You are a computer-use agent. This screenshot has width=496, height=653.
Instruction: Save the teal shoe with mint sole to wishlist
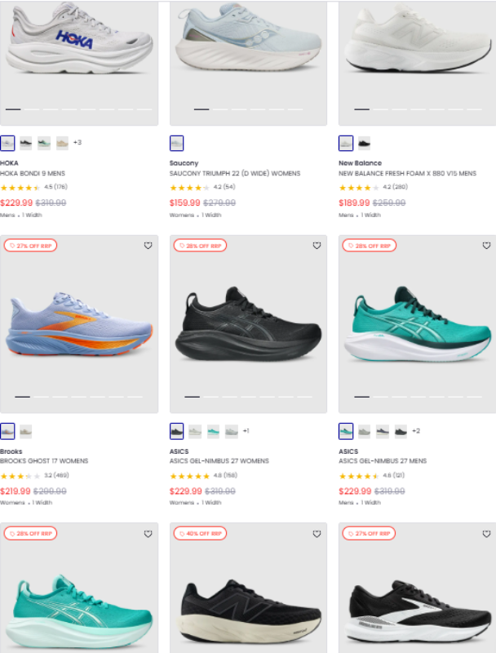(148, 534)
